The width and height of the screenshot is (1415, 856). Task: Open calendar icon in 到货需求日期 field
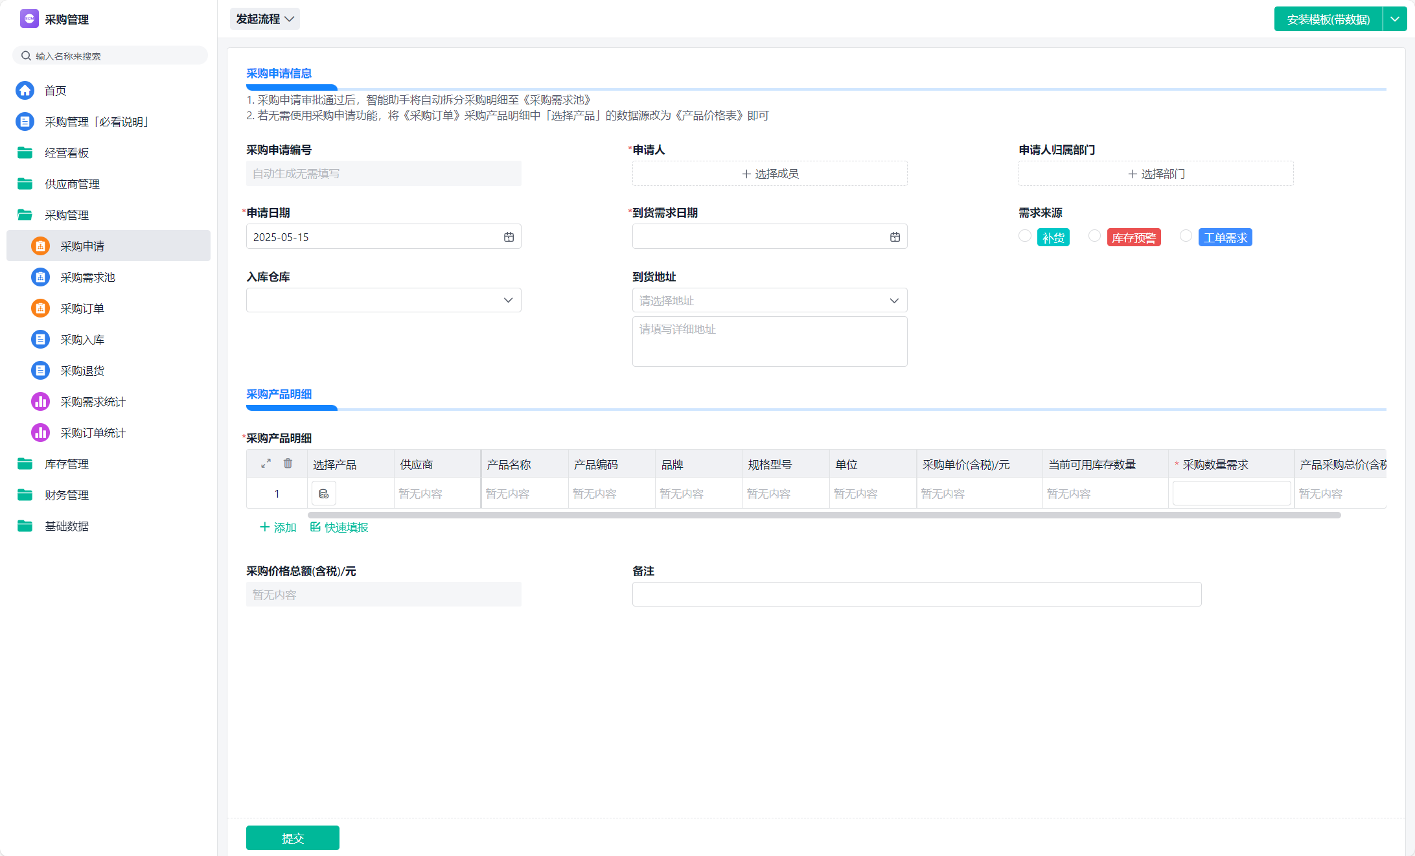pos(895,237)
